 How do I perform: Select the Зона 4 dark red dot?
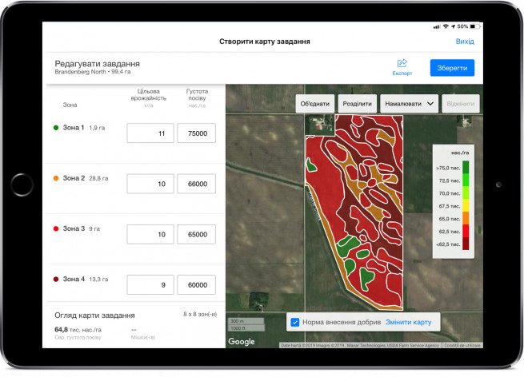point(56,279)
